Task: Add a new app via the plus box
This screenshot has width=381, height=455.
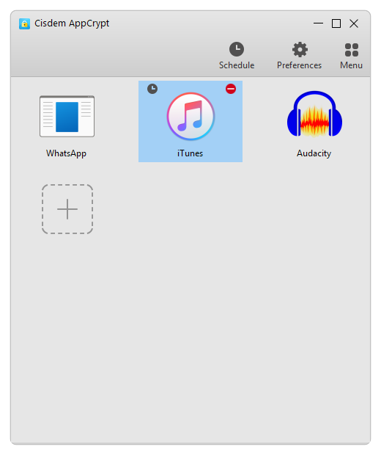Action: pyautogui.click(x=67, y=209)
